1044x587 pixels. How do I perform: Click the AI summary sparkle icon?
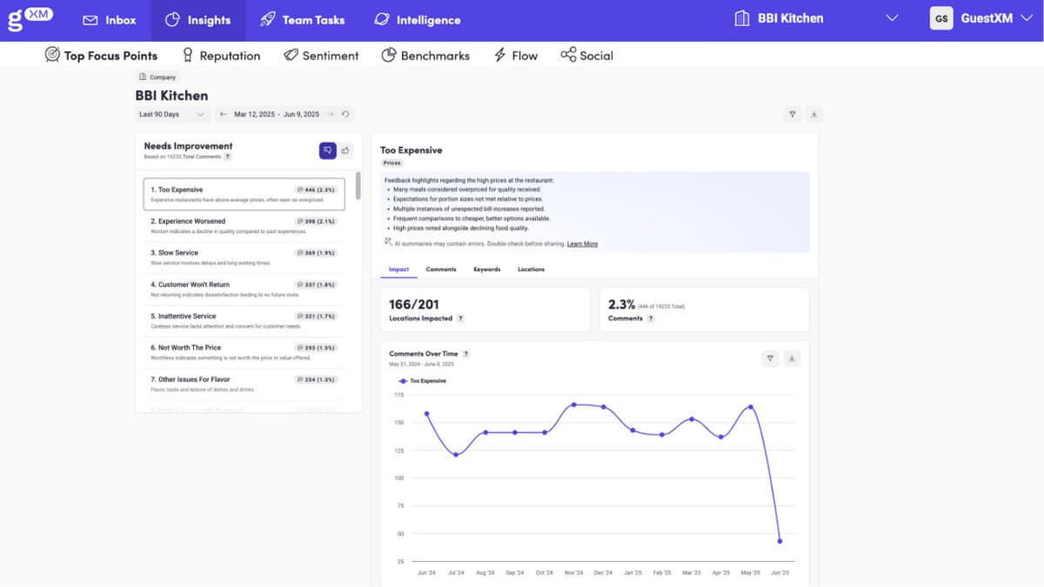pyautogui.click(x=388, y=243)
